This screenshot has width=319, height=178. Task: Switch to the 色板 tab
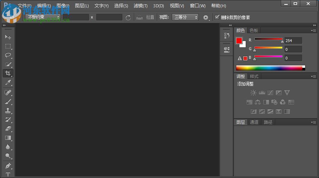(254, 31)
